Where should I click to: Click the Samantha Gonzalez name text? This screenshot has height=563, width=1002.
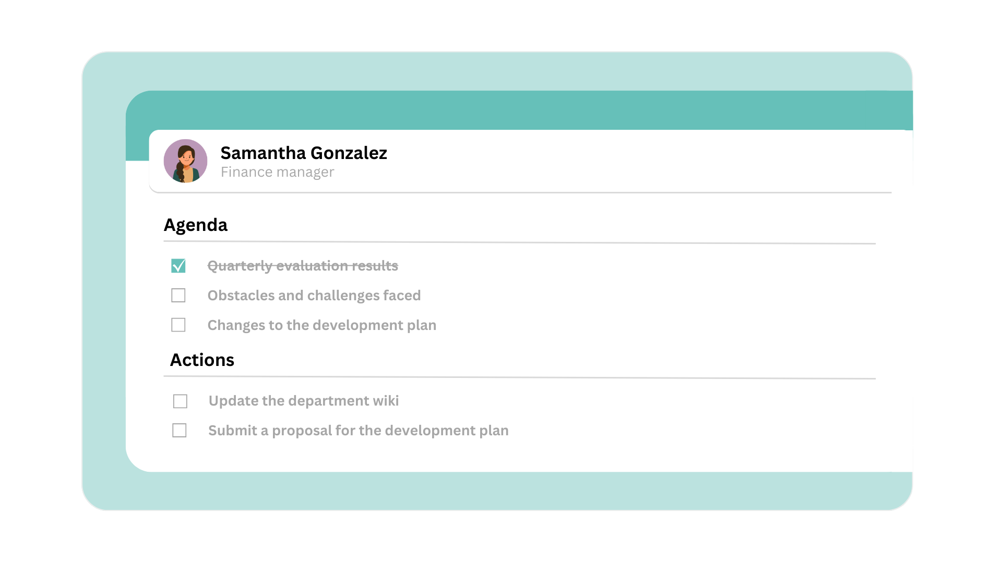pyautogui.click(x=303, y=153)
